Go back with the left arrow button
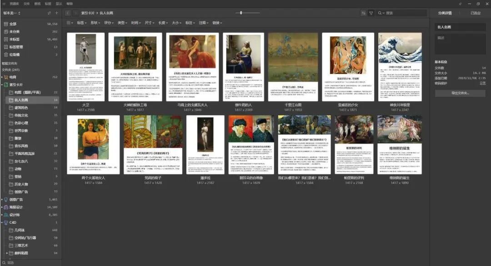This screenshot has width=491, height=266. 68,13
